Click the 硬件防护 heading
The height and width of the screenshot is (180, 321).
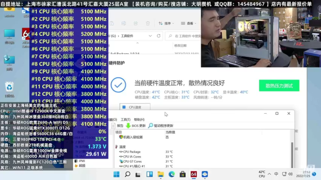116,63
